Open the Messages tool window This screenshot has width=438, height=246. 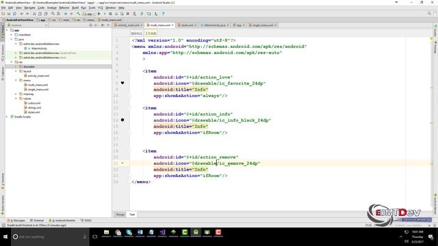point(18,220)
